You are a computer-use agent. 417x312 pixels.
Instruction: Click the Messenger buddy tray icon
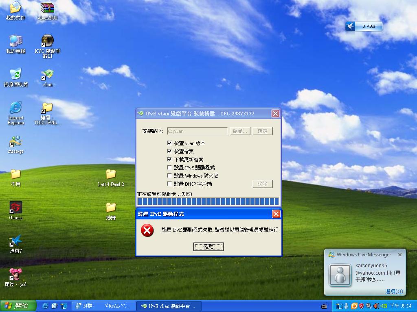347,306
